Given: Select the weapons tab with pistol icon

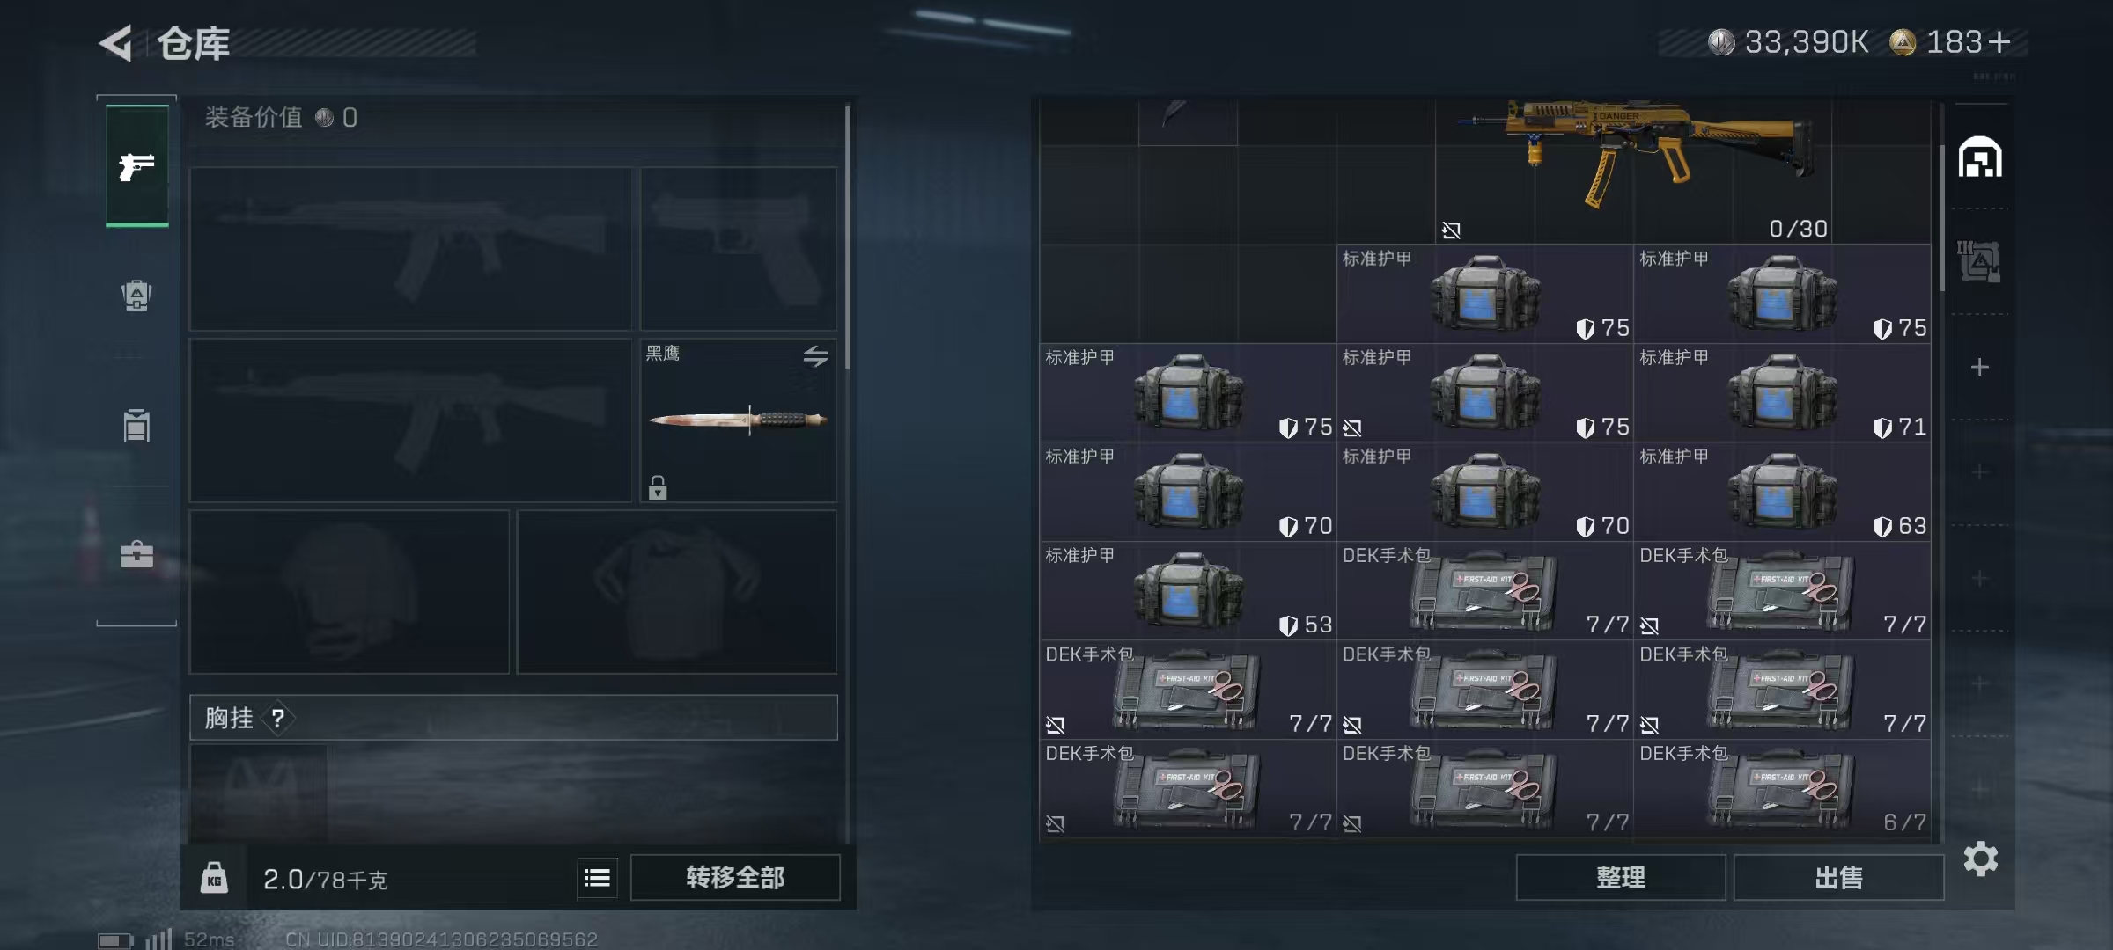Looking at the screenshot, I should coord(137,165).
